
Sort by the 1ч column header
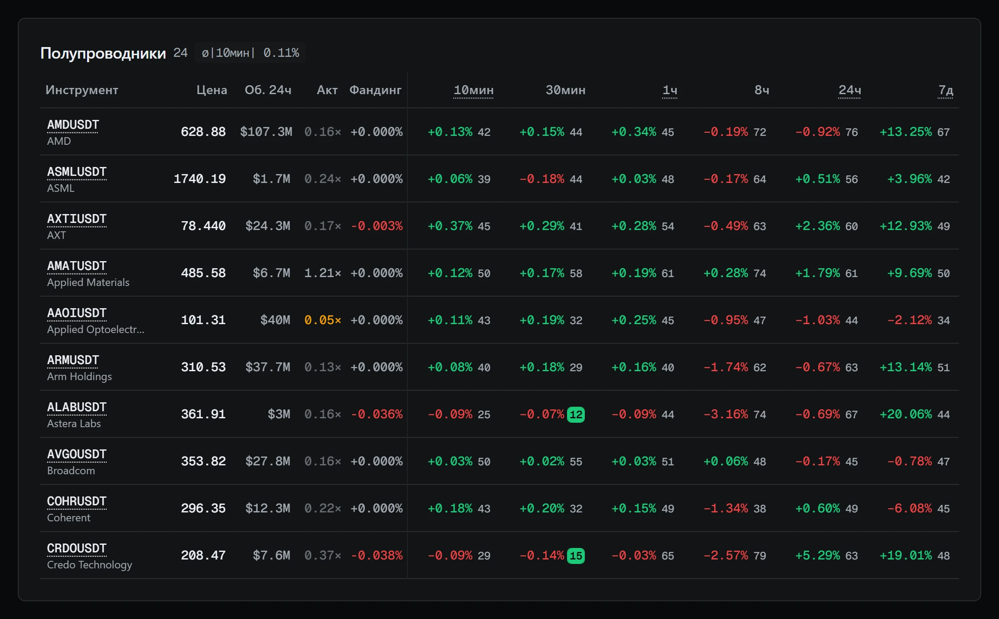[670, 90]
